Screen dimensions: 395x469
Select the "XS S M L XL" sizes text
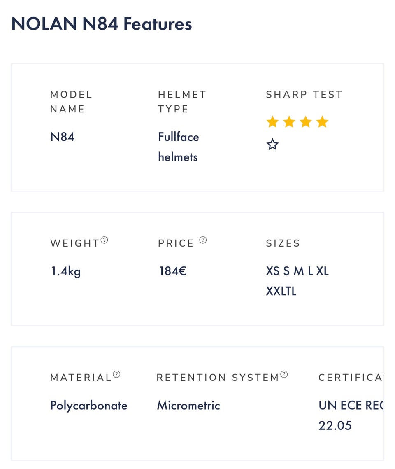coord(297,271)
